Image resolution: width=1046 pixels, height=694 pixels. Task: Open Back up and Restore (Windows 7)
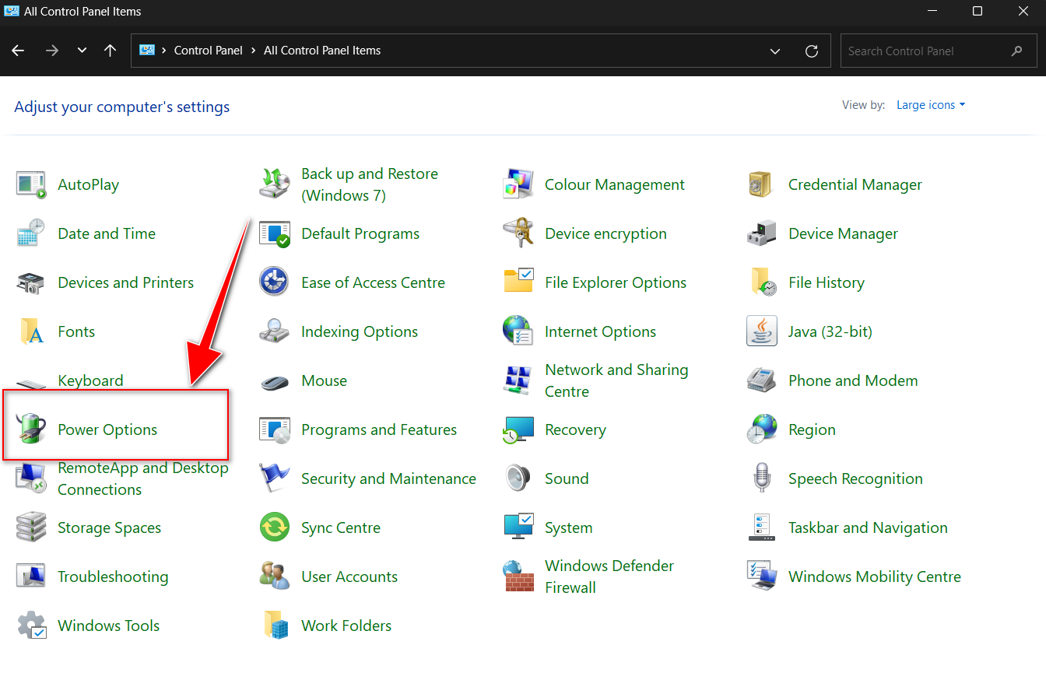click(370, 185)
